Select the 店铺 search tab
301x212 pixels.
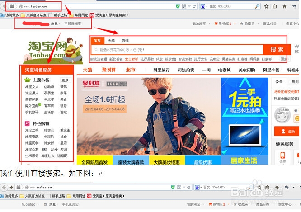click(125, 41)
